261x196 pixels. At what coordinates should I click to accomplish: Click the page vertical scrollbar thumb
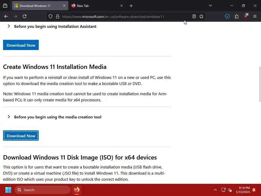(260, 84)
